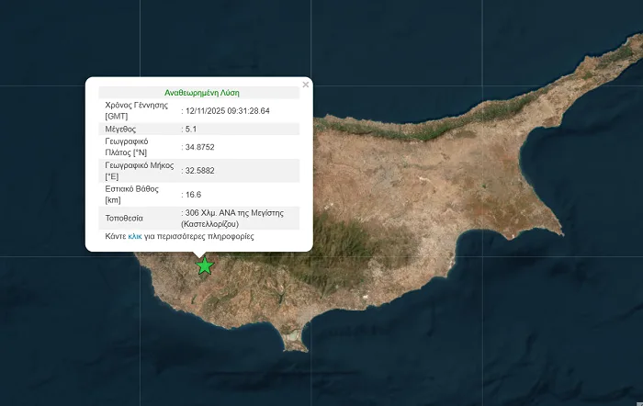643x406 pixels.
Task: Click the location text '306 Χλμ. ΑΝΑ της Μεγίστης'
Action: (234, 212)
